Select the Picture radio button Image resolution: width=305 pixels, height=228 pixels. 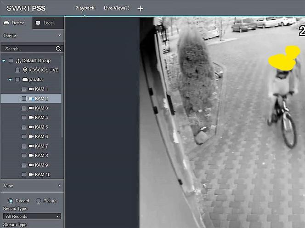(x=38, y=201)
